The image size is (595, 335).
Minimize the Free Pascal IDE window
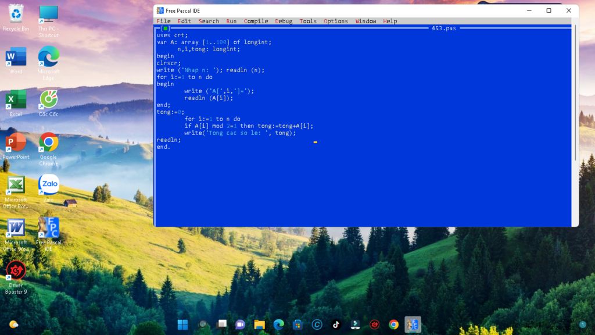point(529,10)
